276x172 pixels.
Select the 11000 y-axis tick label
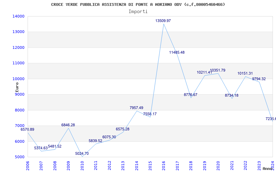(x=19, y=63)
